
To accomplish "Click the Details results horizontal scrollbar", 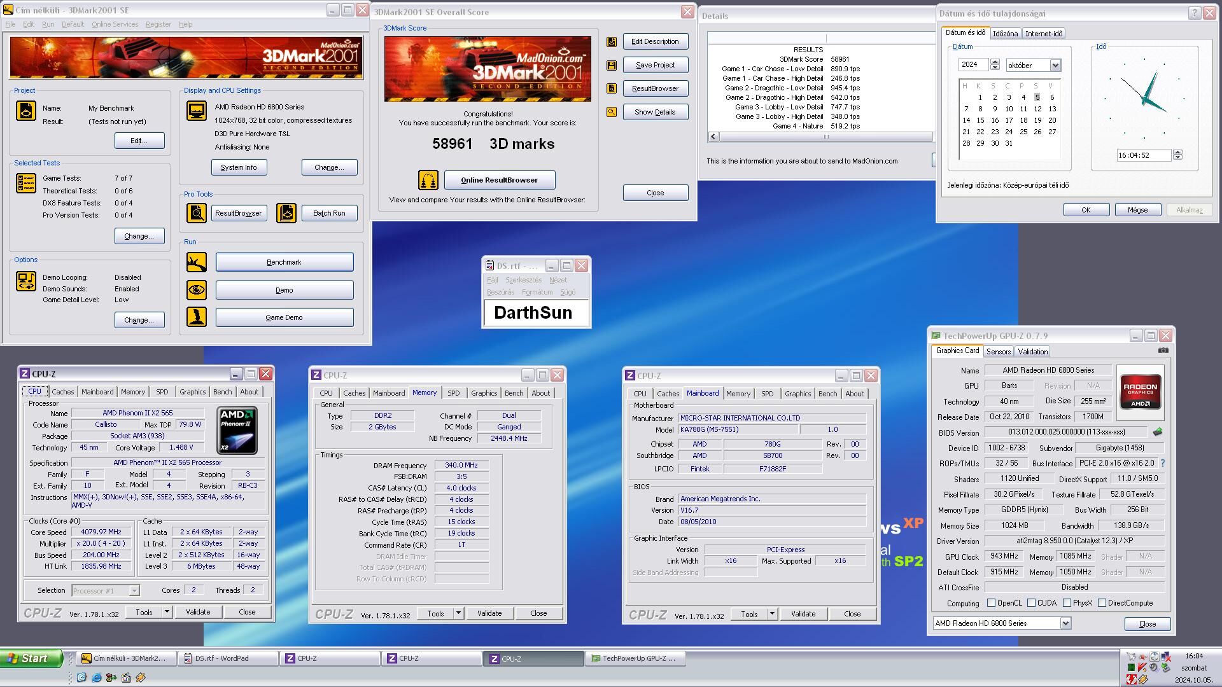I will (820, 137).
